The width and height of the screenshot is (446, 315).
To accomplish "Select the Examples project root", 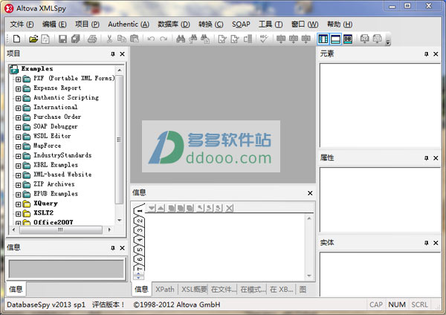I will pos(37,69).
